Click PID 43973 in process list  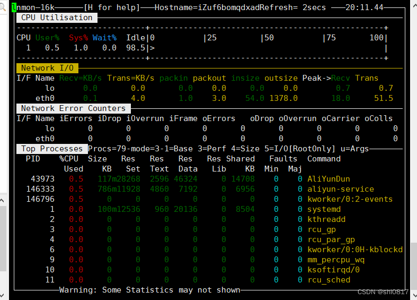tap(42, 179)
